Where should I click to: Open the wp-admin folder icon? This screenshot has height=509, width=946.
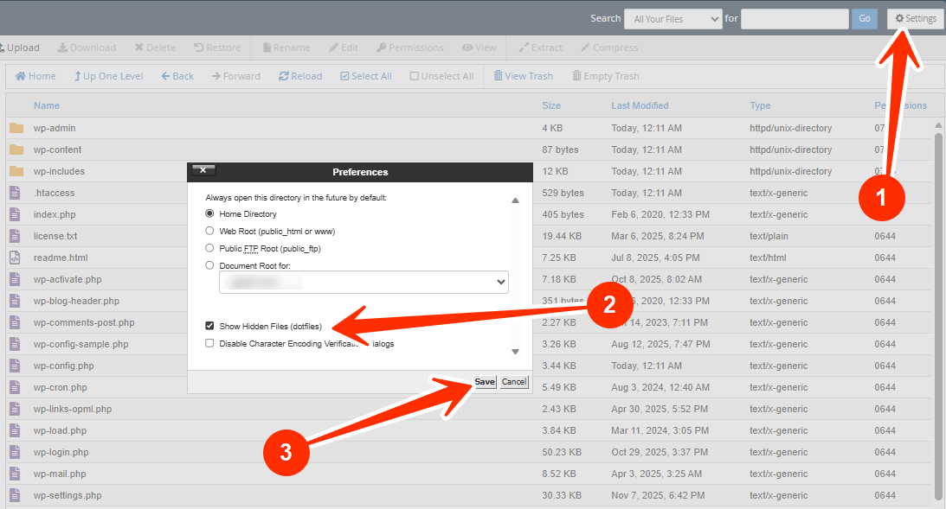pos(16,128)
